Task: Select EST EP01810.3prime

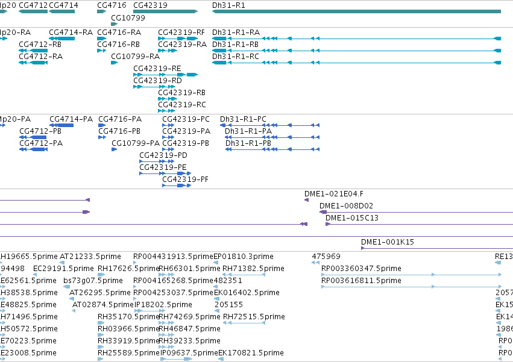Action: coord(216,263)
